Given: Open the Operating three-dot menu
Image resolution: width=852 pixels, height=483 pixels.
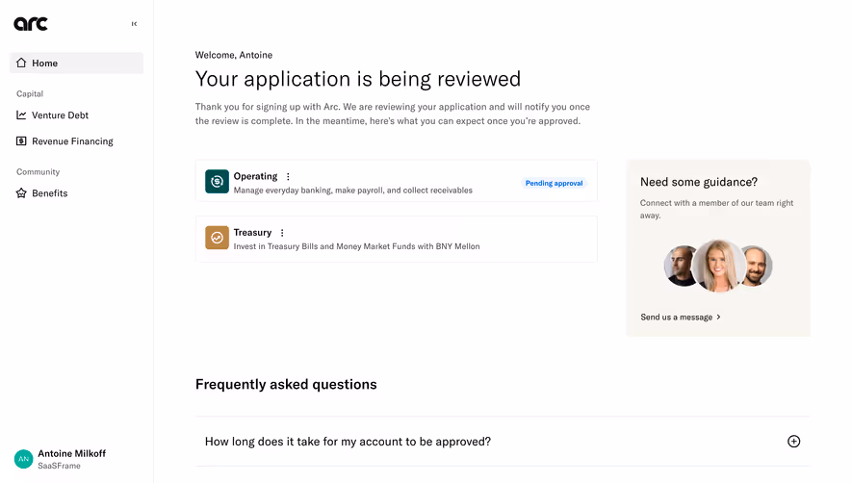Looking at the screenshot, I should coord(288,177).
